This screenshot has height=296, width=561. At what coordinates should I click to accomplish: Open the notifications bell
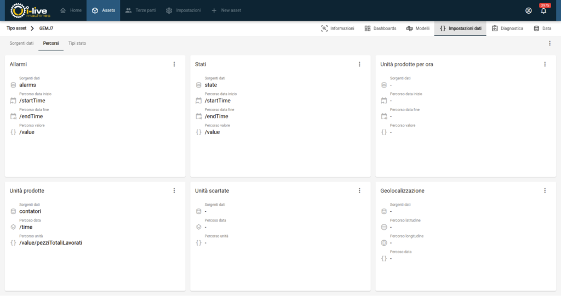[543, 10]
